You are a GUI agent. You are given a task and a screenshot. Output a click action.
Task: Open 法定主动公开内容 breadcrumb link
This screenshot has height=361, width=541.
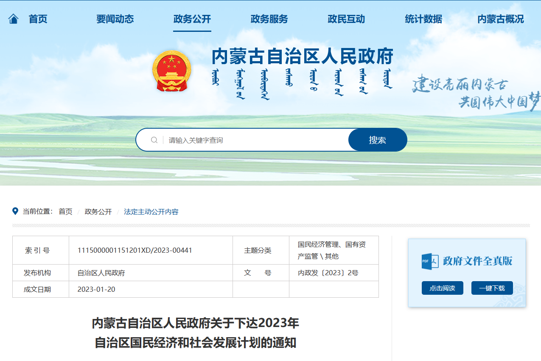point(151,212)
